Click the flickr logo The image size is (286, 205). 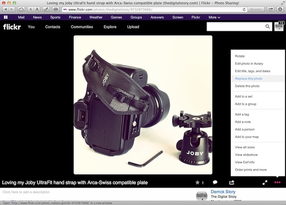[12, 27]
